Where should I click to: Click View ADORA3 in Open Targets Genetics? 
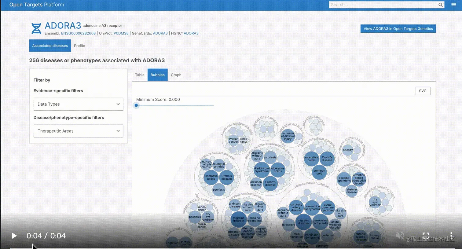[x=398, y=29]
